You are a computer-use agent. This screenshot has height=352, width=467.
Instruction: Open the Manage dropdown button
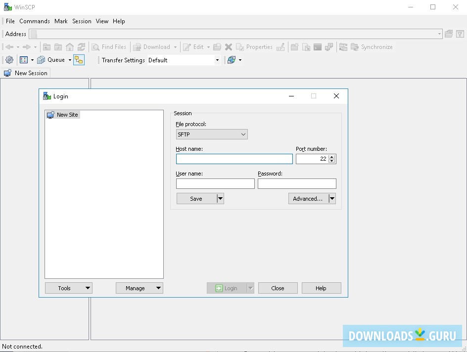140,288
